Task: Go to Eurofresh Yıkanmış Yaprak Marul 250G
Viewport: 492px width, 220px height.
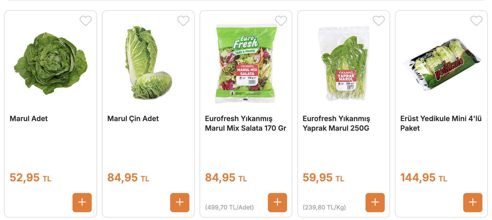Action: 336,123
